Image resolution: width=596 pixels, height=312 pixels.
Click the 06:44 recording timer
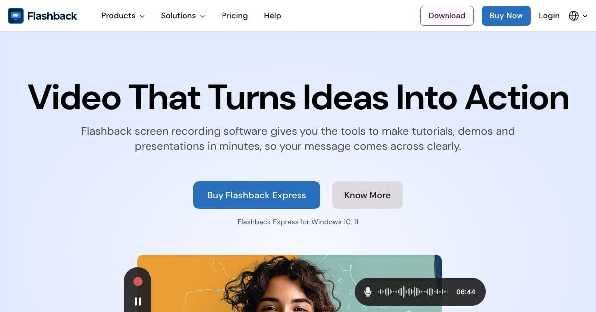pos(466,292)
